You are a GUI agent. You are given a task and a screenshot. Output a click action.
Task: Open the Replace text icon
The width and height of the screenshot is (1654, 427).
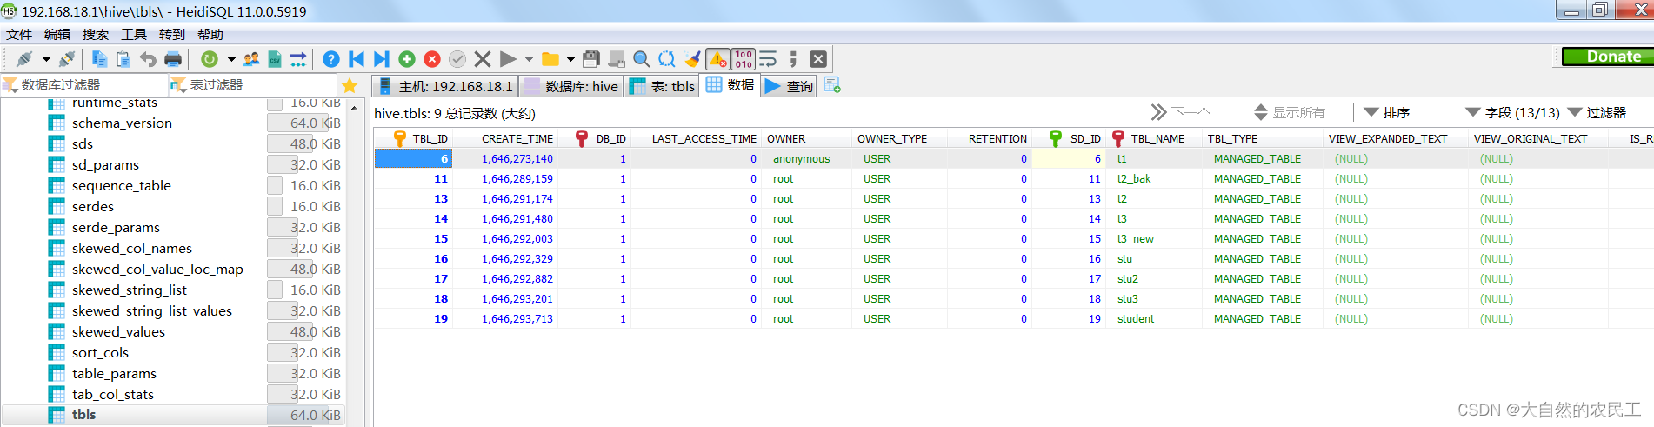667,59
